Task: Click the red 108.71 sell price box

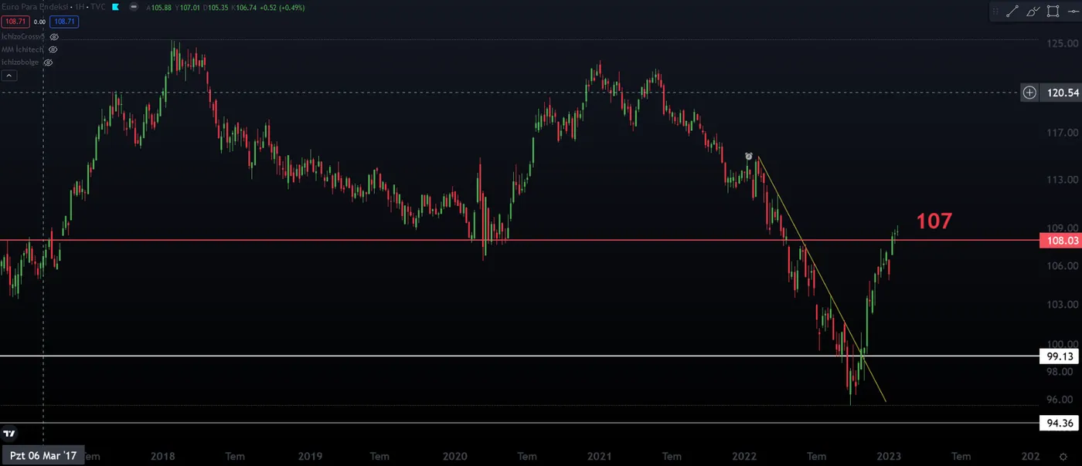Action: click(x=15, y=22)
